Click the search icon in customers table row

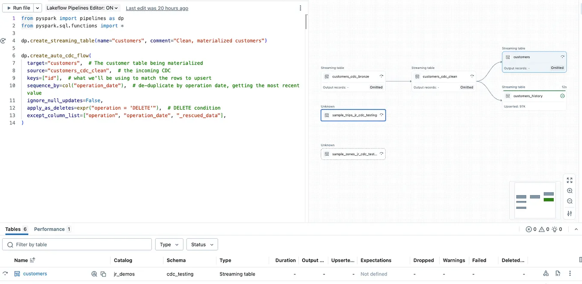coord(94,273)
